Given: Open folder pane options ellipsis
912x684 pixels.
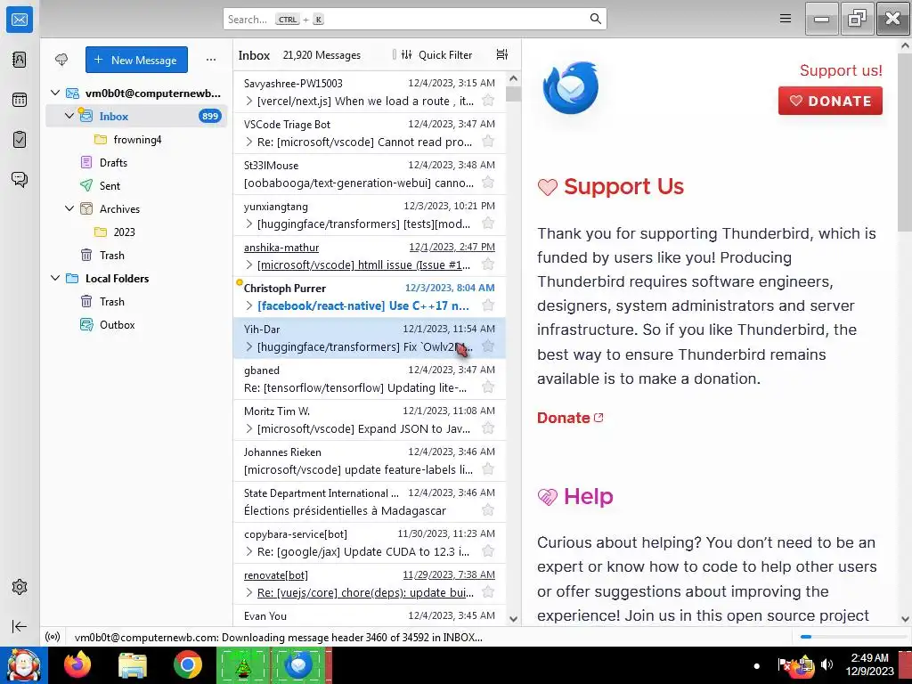Looking at the screenshot, I should pyautogui.click(x=210, y=60).
